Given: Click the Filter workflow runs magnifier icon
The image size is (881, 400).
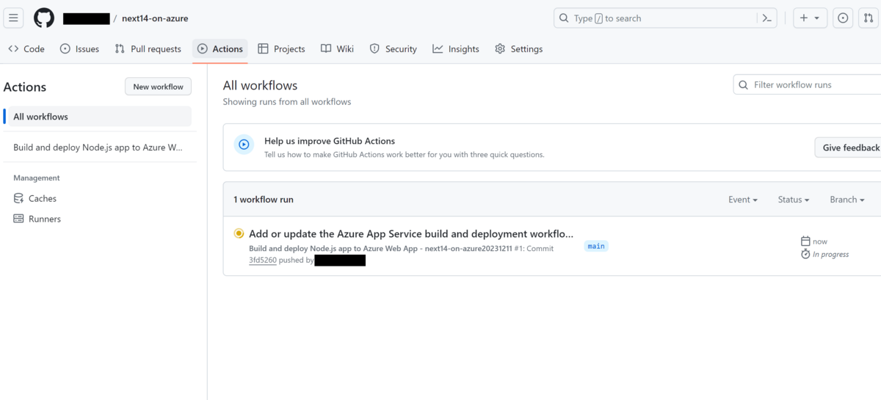Looking at the screenshot, I should pos(744,85).
